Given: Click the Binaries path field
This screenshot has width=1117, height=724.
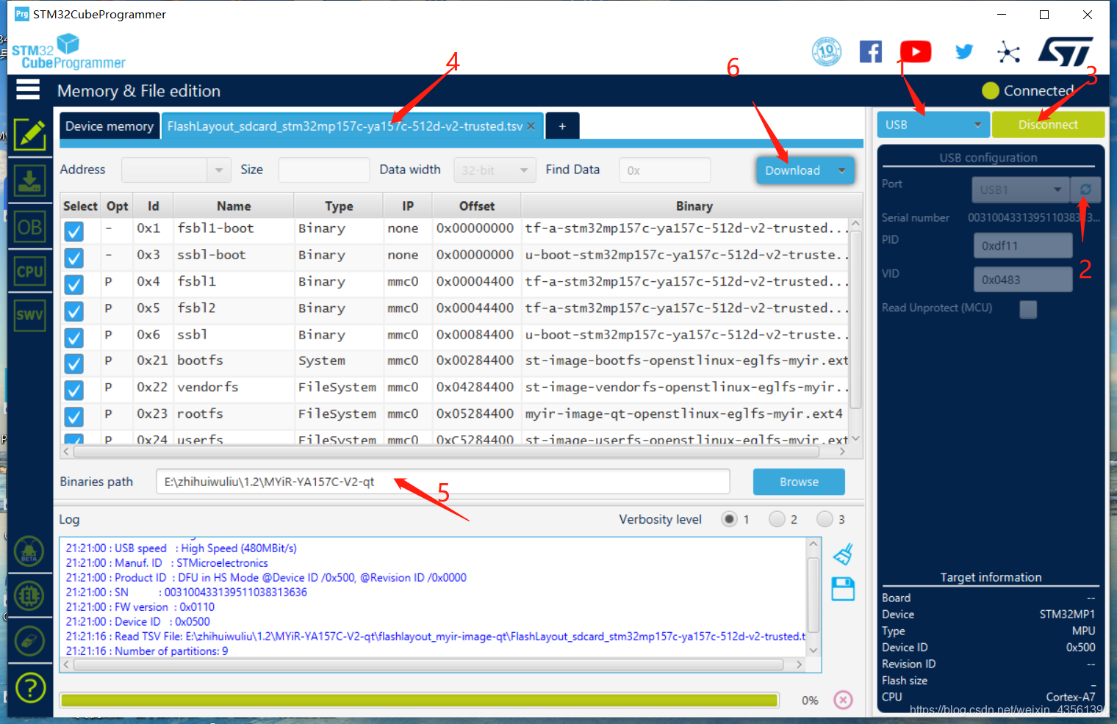Looking at the screenshot, I should point(443,482).
